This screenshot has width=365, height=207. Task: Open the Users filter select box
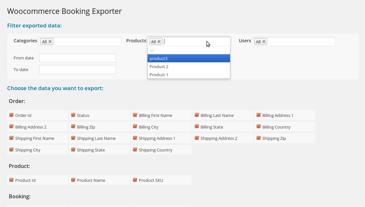point(301,42)
